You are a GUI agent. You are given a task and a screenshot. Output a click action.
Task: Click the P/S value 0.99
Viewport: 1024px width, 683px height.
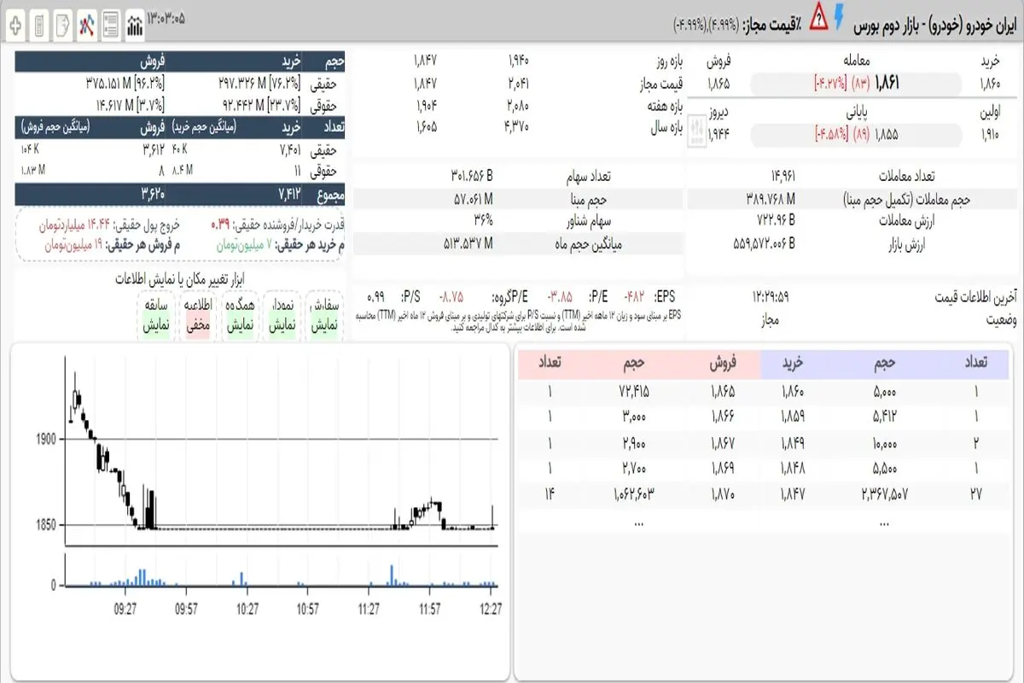pos(376,296)
